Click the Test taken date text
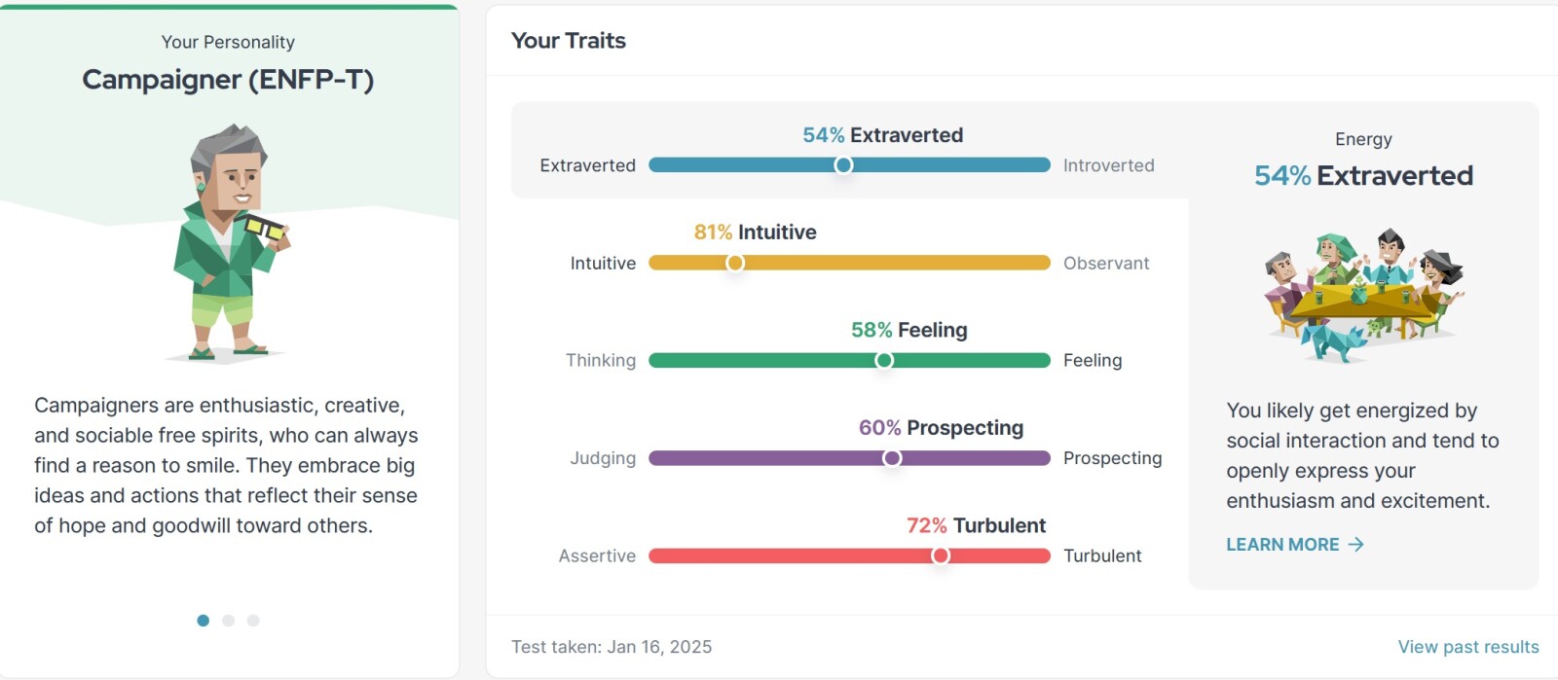Image resolution: width=1558 pixels, height=680 pixels. point(612,647)
